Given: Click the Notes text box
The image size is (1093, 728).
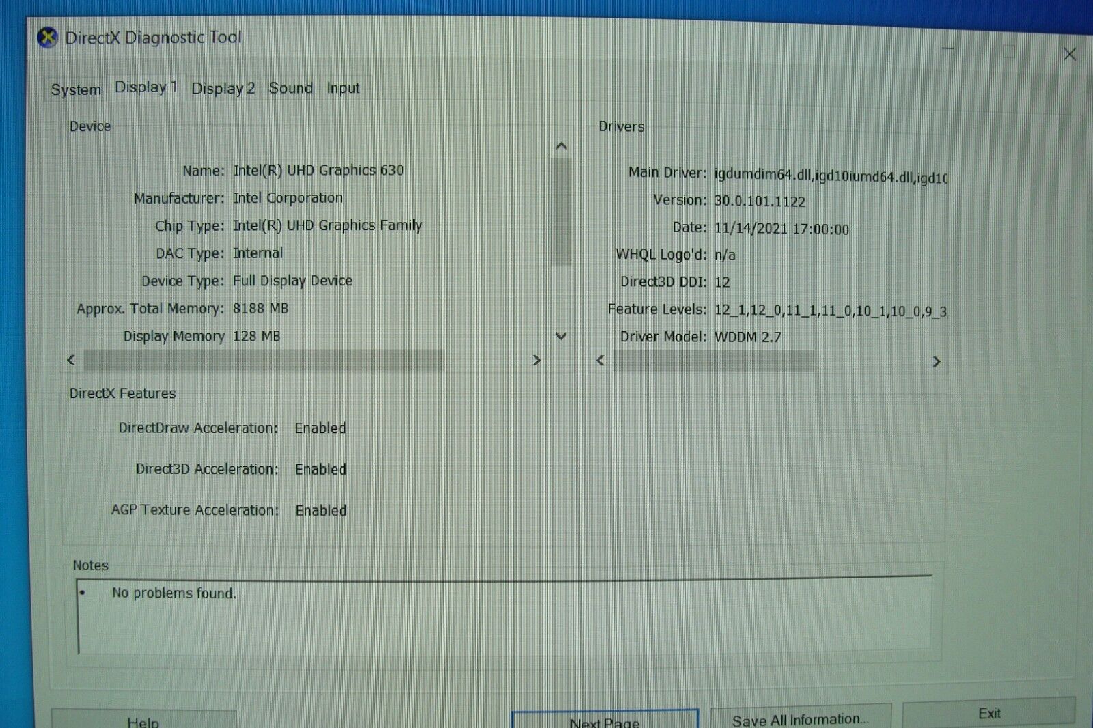Looking at the screenshot, I should 504,615.
